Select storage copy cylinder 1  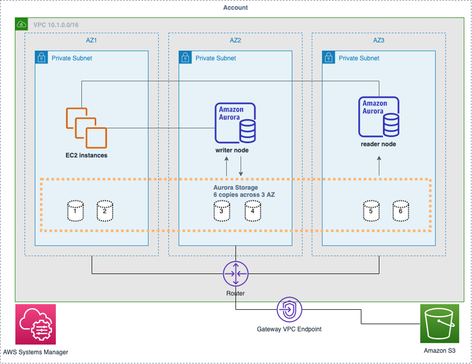coord(75,211)
